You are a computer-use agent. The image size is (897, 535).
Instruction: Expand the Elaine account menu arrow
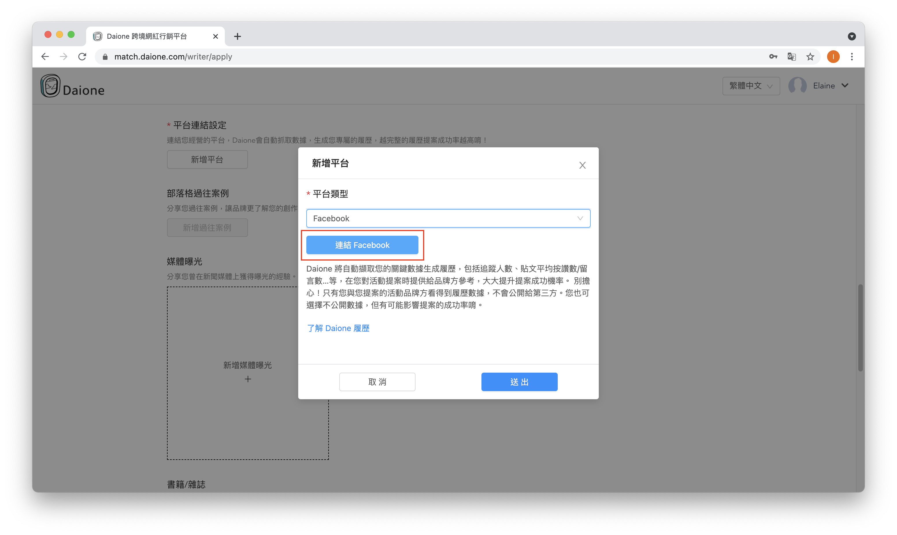point(845,86)
